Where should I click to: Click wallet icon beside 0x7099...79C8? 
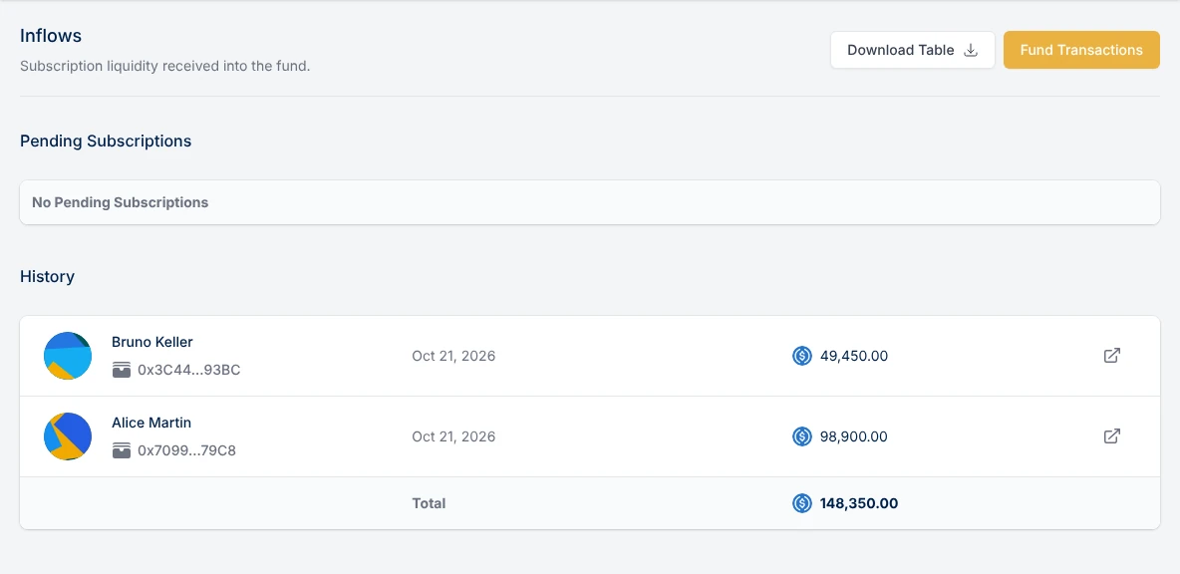click(122, 450)
